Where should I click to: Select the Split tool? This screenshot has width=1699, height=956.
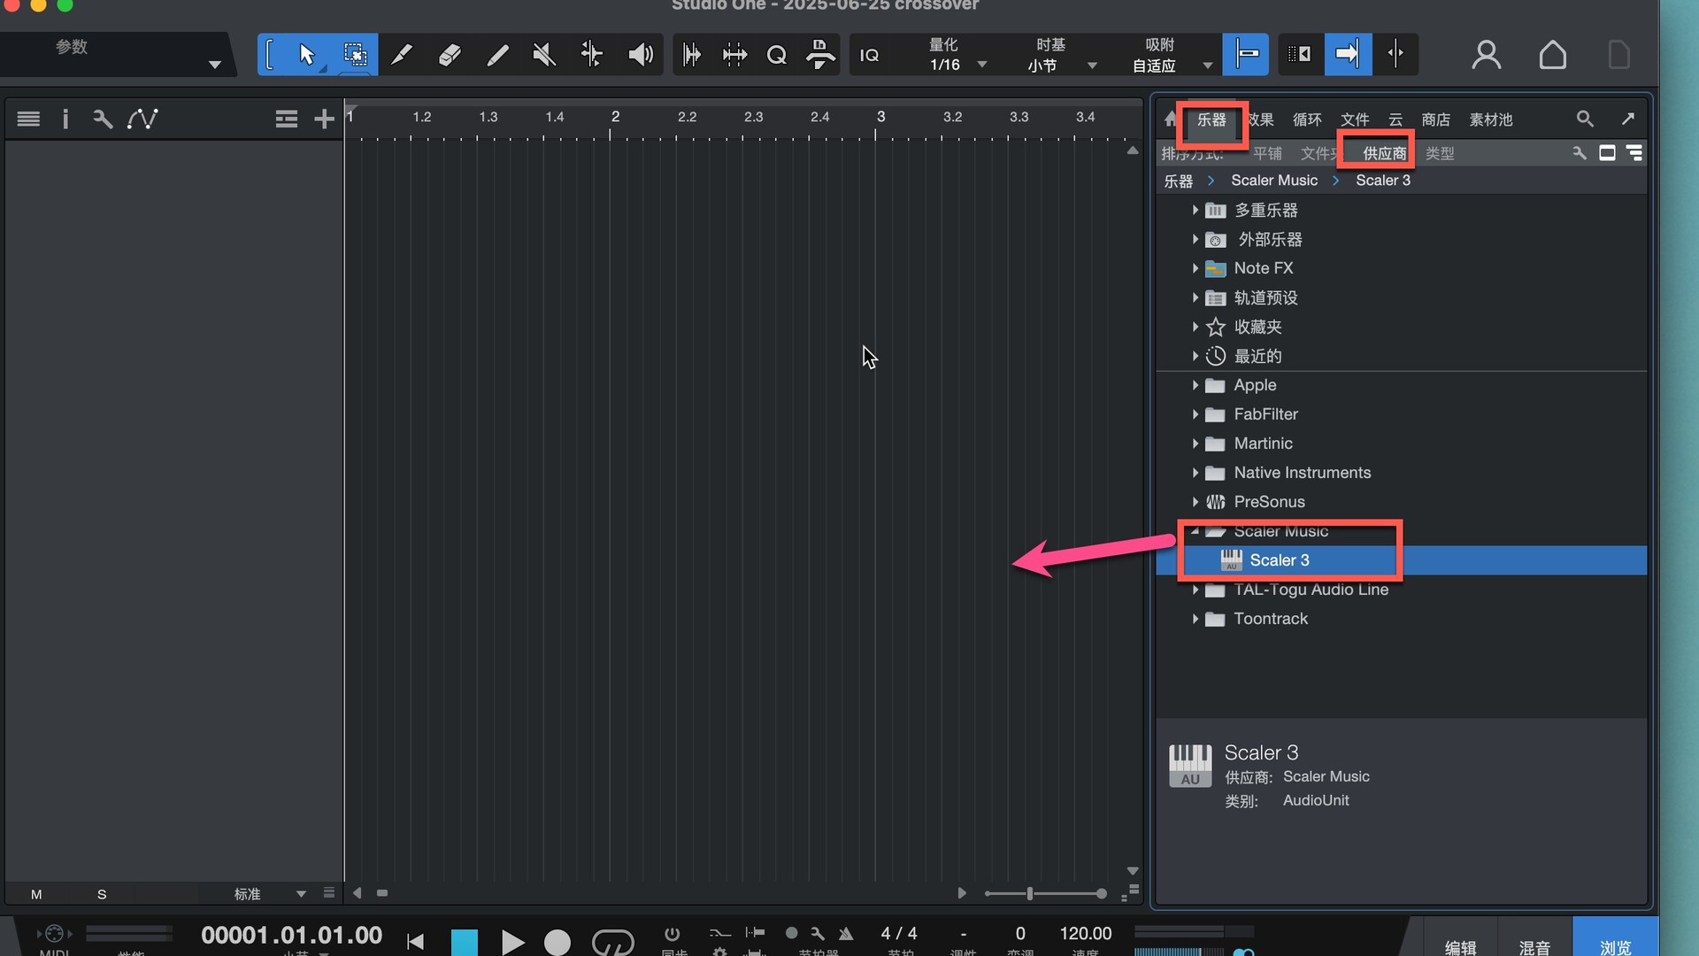[402, 55]
